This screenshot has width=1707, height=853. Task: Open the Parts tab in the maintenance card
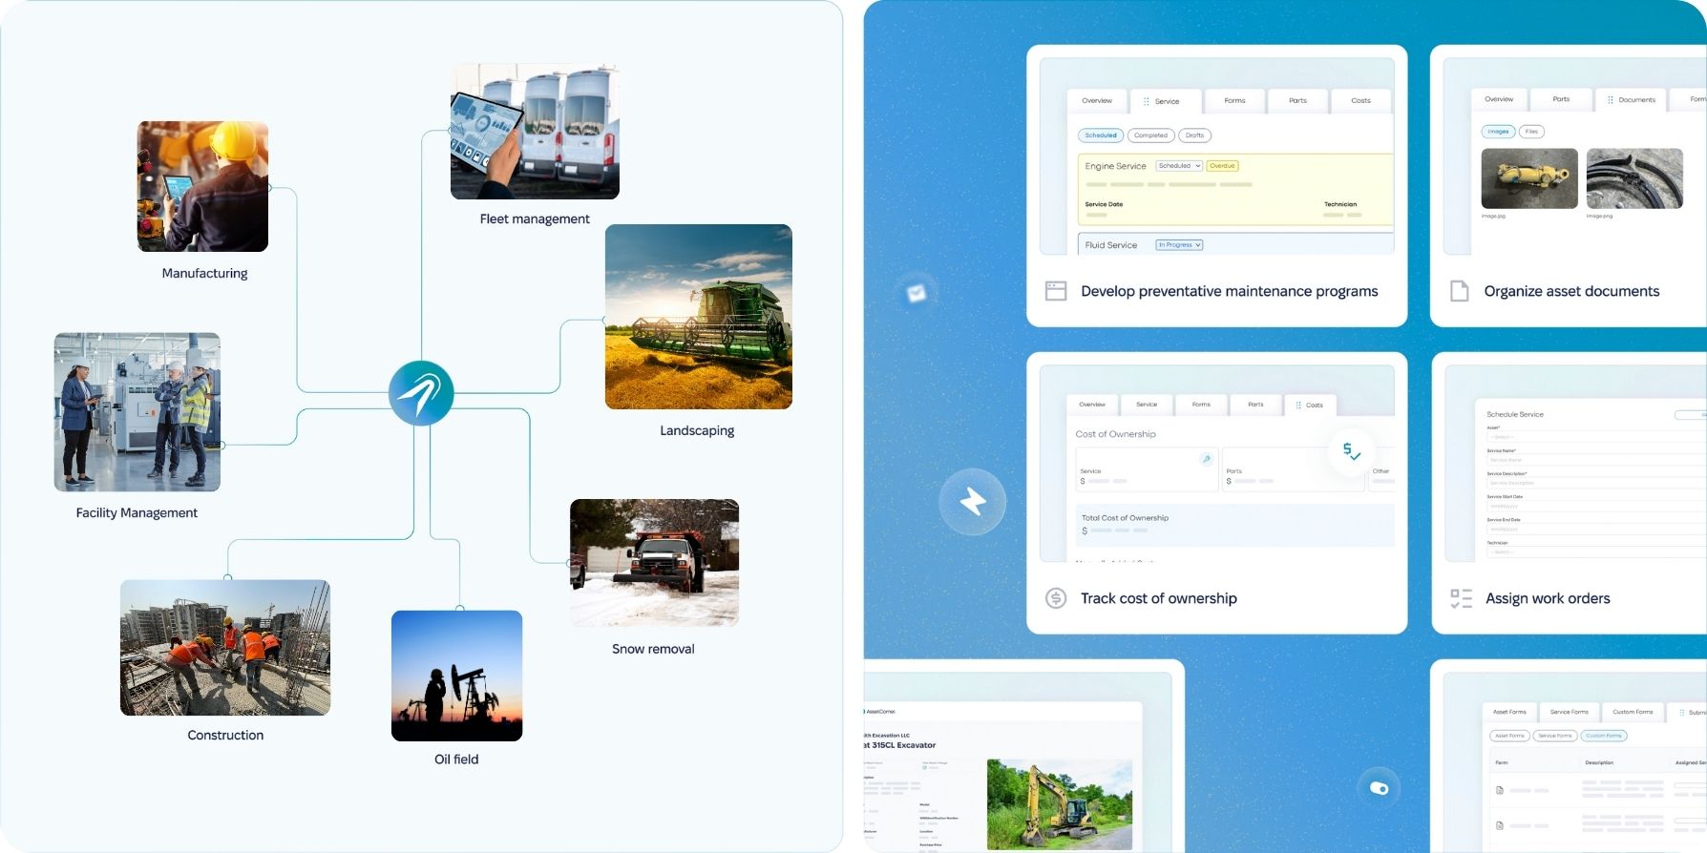coord(1297,101)
